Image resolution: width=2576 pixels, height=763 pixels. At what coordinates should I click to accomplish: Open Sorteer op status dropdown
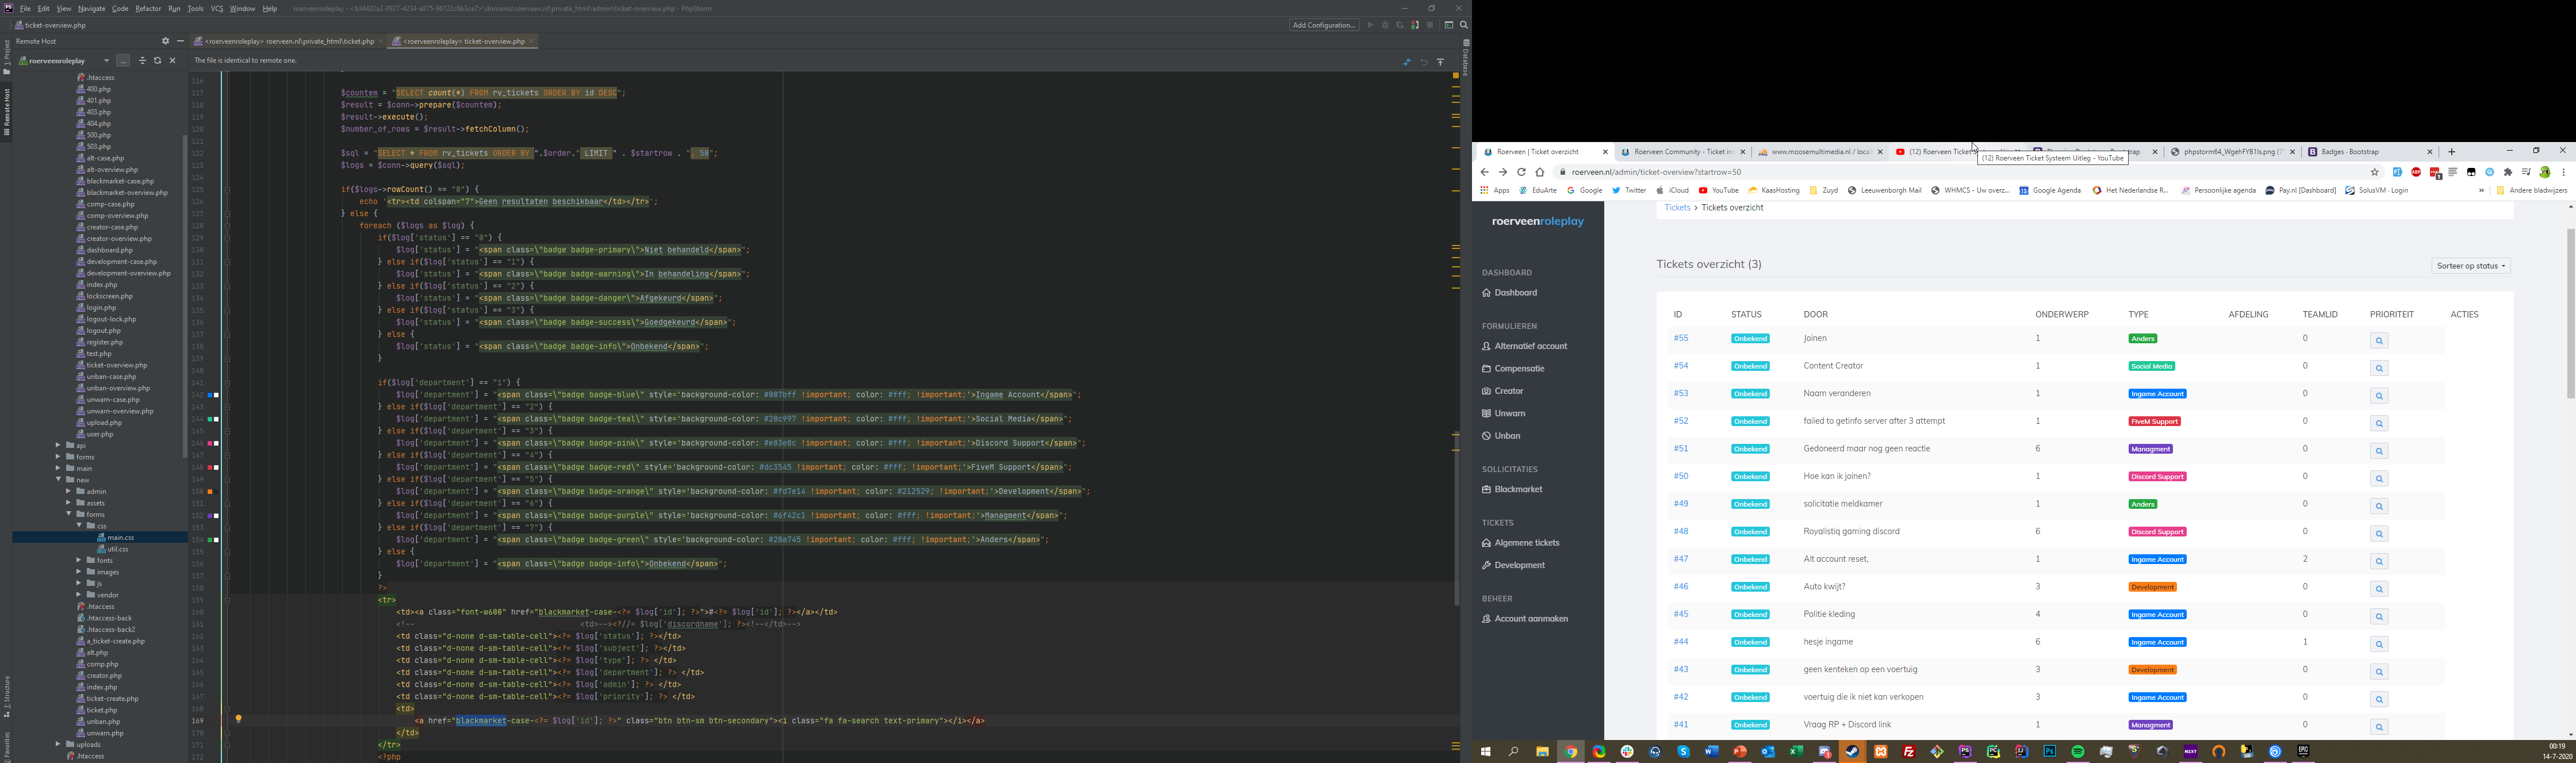point(2470,266)
